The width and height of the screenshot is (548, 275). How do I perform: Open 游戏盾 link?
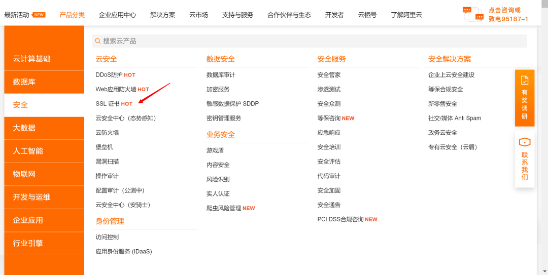215,151
